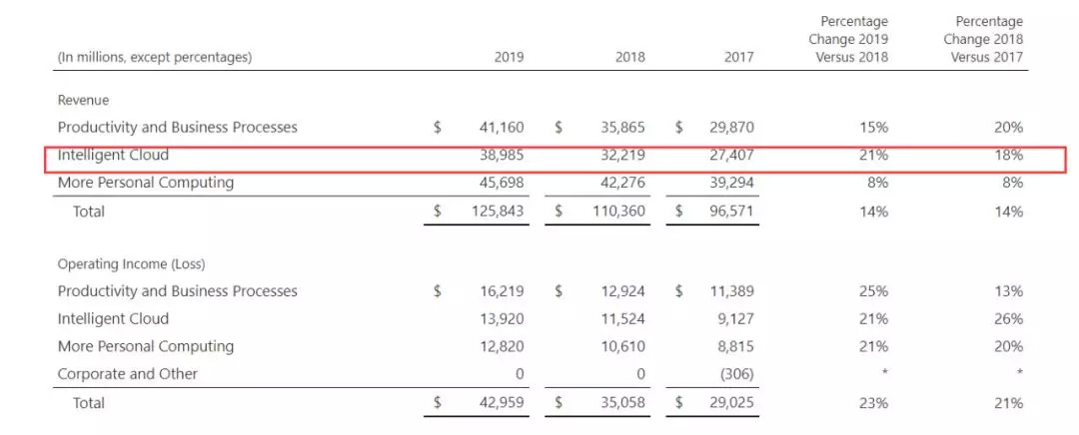Click the "In millions, except percentages" note
Viewport: 1079px width, 435px height.
tap(155, 57)
